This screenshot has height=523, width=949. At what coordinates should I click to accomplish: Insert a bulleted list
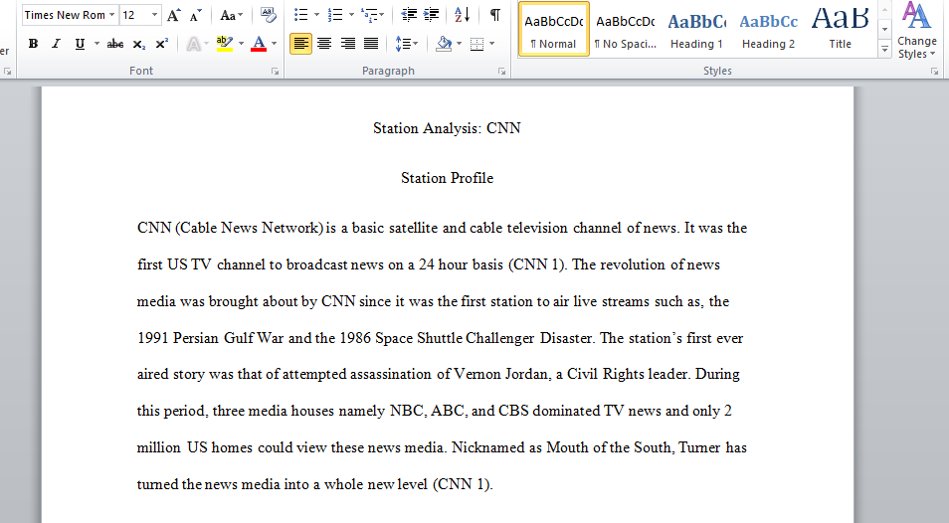[300, 15]
